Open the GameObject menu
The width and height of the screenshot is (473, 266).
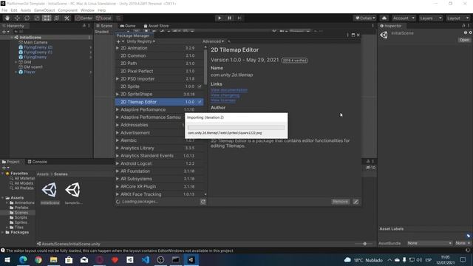44,10
